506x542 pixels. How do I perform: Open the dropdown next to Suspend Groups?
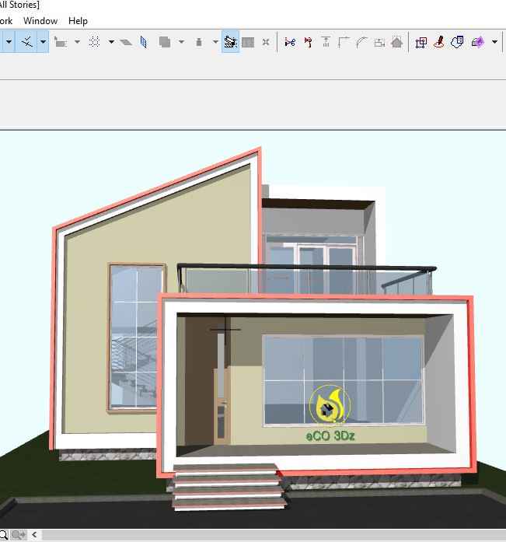[181, 42]
